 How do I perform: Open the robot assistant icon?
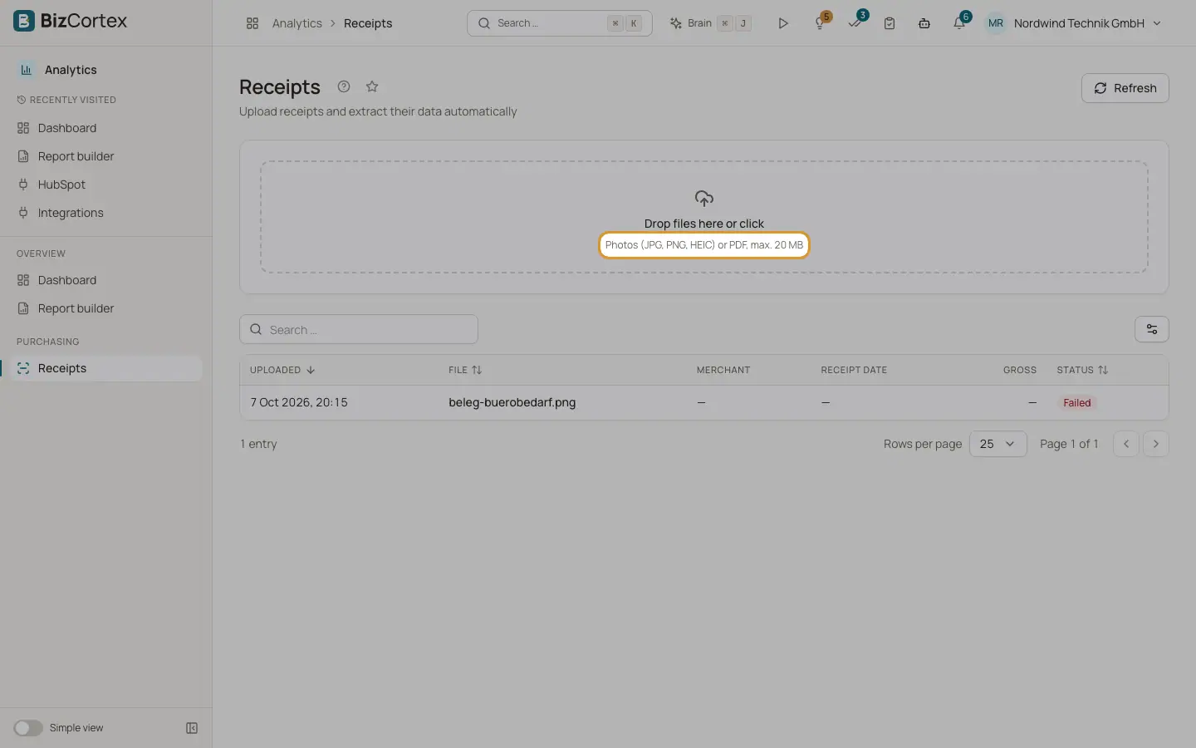924,23
